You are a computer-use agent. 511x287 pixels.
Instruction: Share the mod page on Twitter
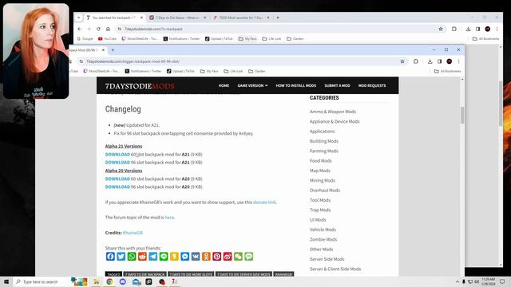[121, 257]
